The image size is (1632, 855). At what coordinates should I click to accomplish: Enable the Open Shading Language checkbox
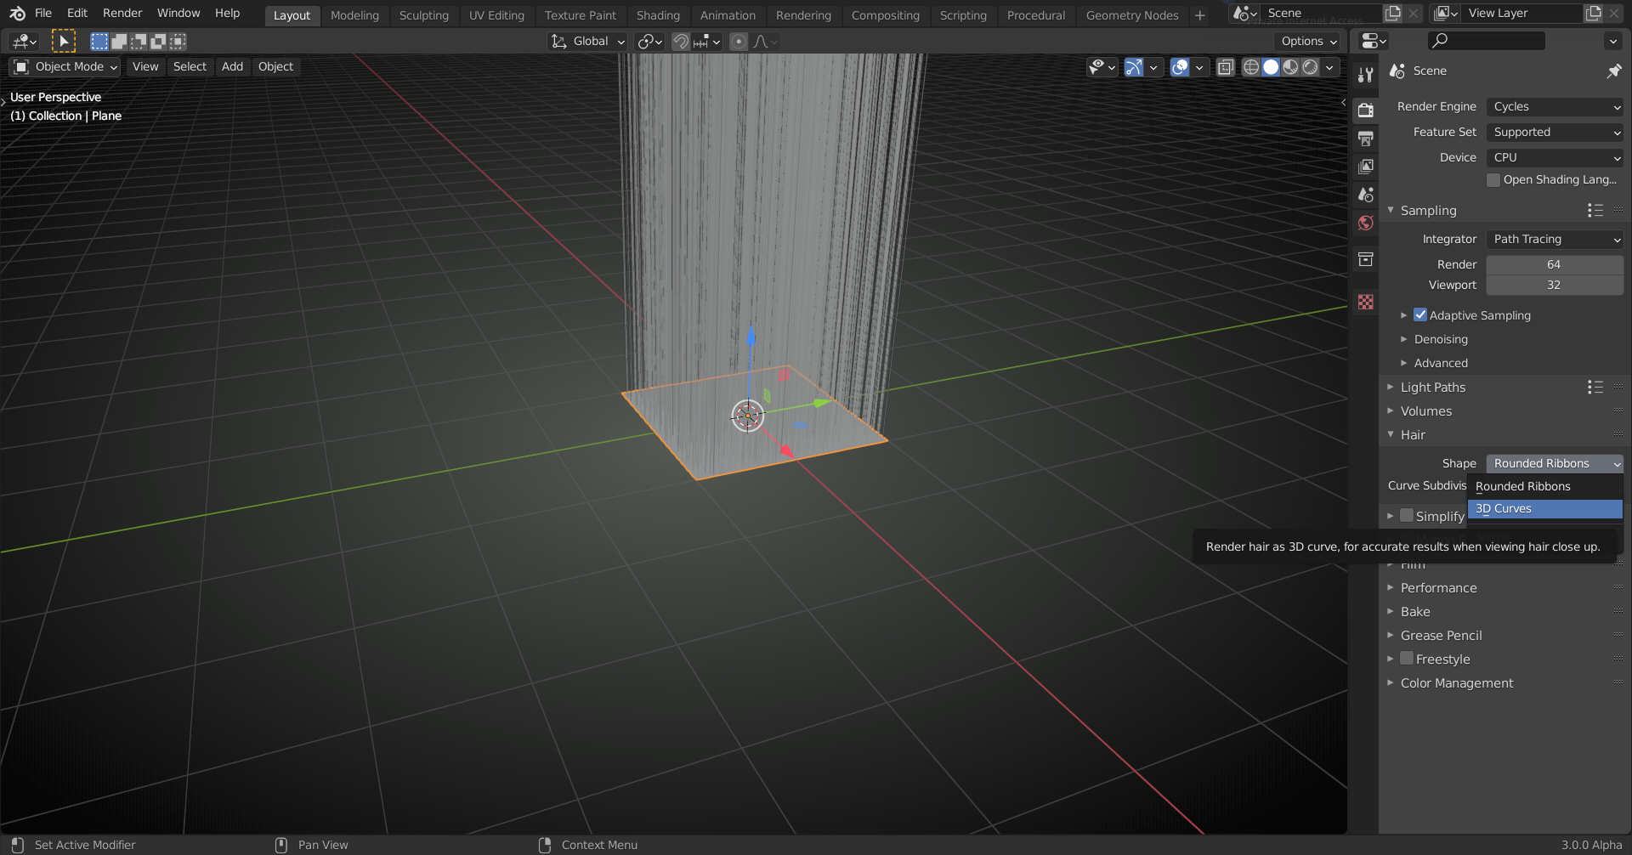point(1493,179)
